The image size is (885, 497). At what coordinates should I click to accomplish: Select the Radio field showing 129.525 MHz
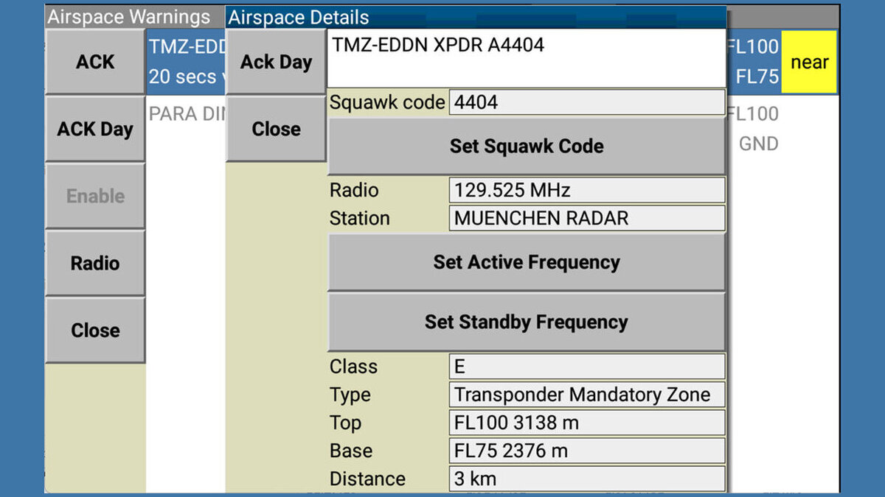pyautogui.click(x=586, y=191)
